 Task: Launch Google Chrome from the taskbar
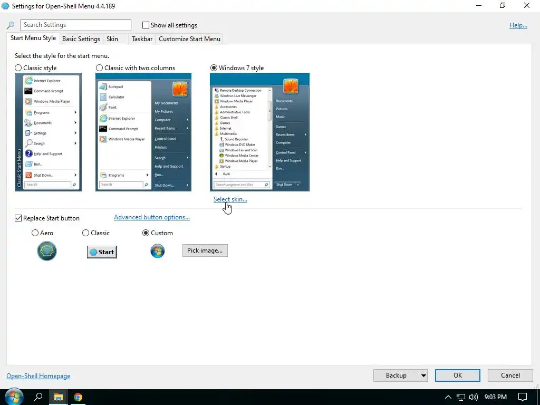[x=78, y=397]
